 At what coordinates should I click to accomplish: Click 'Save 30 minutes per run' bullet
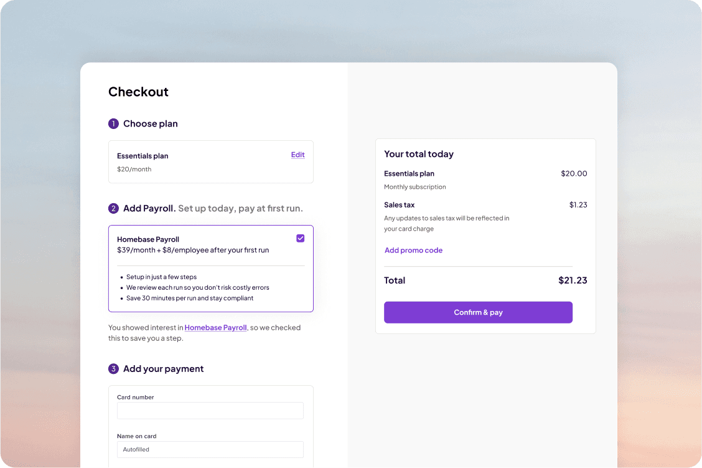(189, 298)
